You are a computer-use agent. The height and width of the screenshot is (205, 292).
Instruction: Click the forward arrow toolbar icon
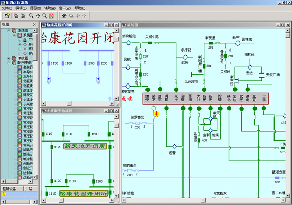[84, 16]
